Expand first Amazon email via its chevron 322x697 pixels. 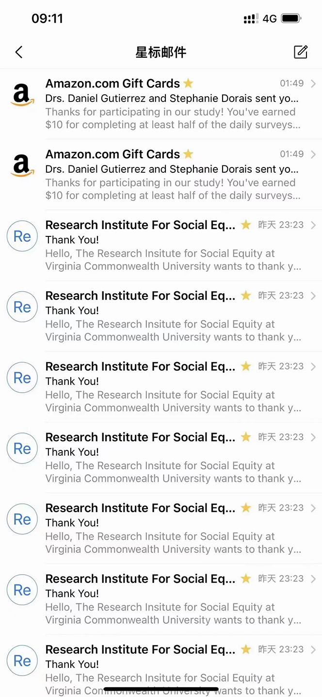click(313, 83)
